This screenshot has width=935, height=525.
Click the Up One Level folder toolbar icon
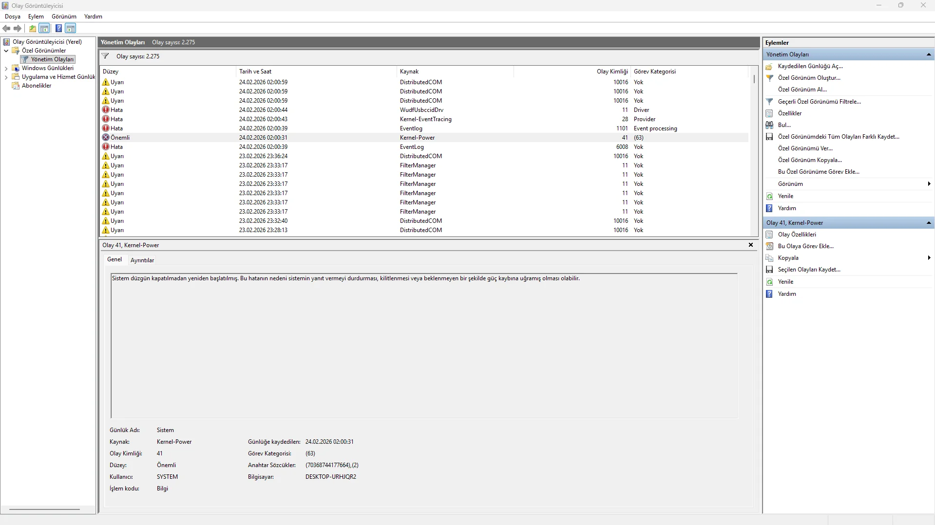pyautogui.click(x=33, y=28)
